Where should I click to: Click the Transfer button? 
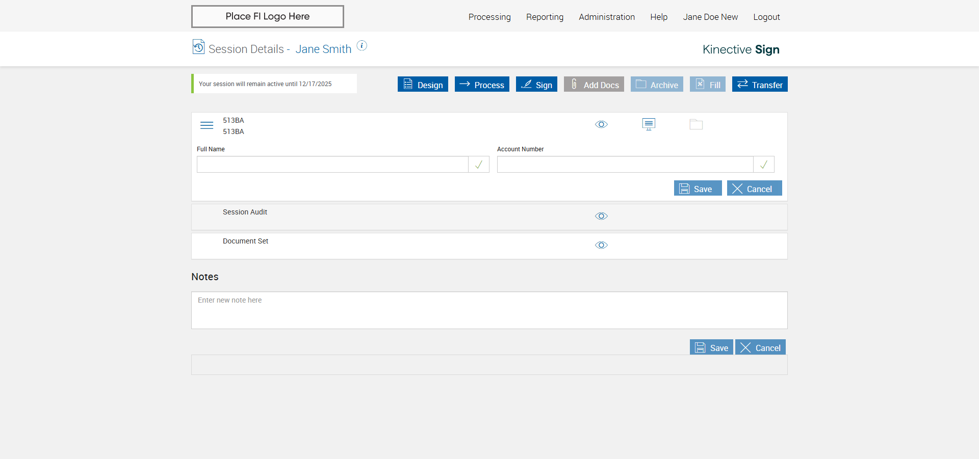pyautogui.click(x=759, y=85)
